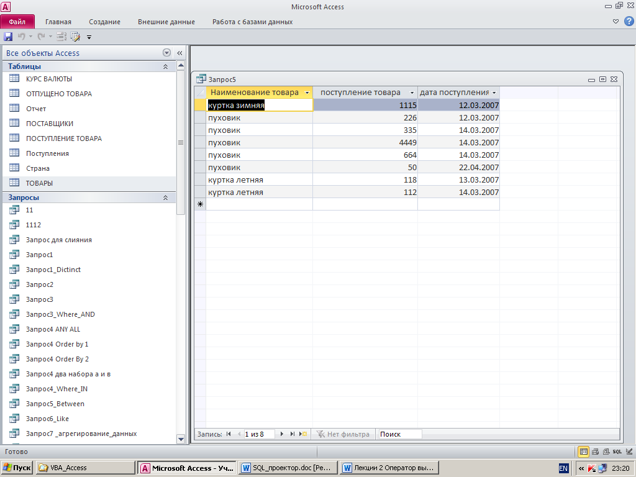Image resolution: width=636 pixels, height=477 pixels.
Task: Collapse the navigation pane with double chevron
Action: coord(179,53)
